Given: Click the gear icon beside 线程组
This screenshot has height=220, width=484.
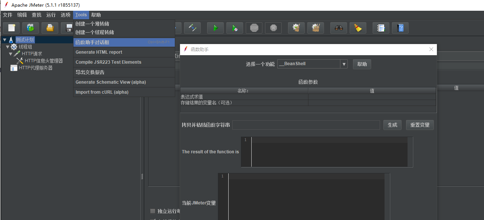Looking at the screenshot, I should coord(14,47).
